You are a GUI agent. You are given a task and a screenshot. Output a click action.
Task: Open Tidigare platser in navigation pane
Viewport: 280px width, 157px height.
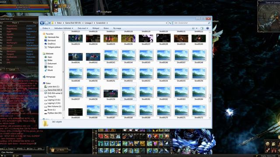click(x=52, y=47)
